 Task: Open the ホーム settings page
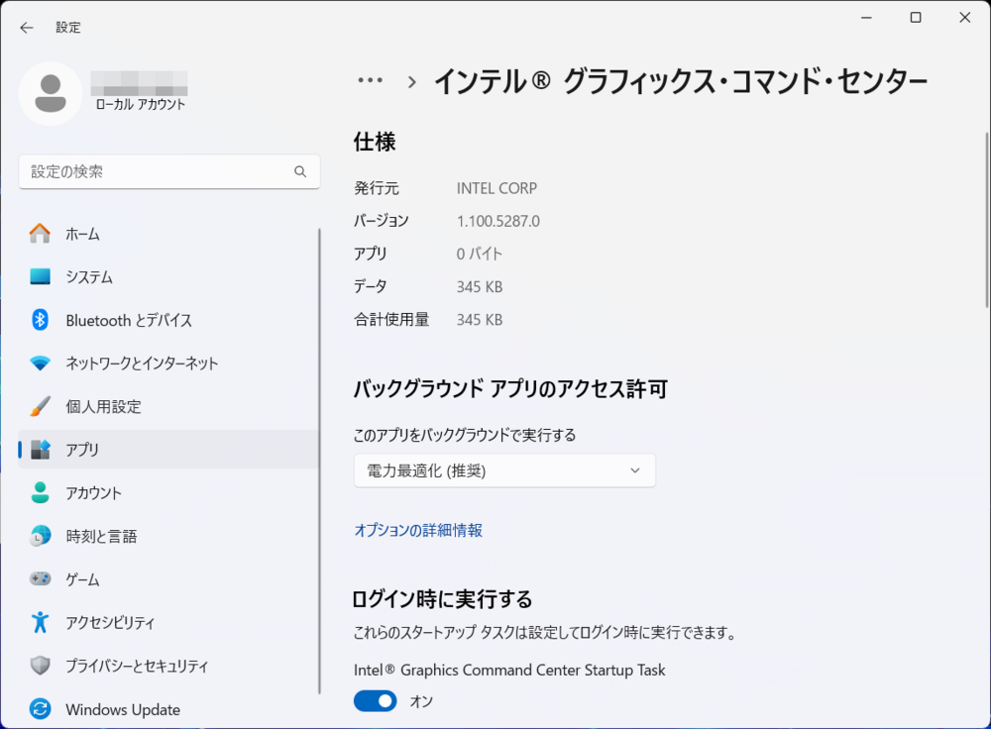point(169,234)
